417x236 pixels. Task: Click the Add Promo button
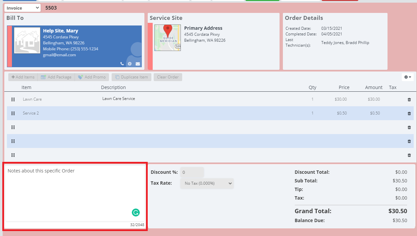(x=92, y=77)
